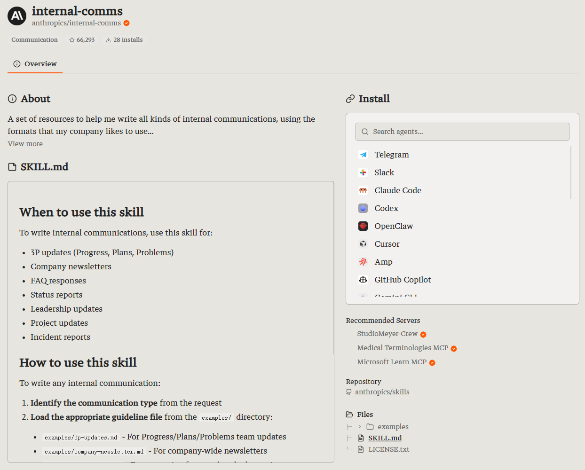Viewport: 585px width, 470px height.
Task: Select Telegram from the agent list
Action: coord(462,155)
